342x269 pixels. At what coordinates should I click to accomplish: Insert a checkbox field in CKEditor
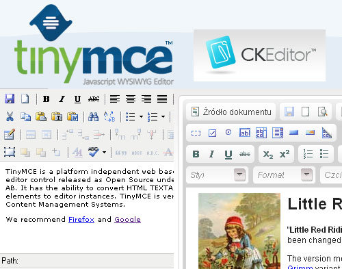212,133
